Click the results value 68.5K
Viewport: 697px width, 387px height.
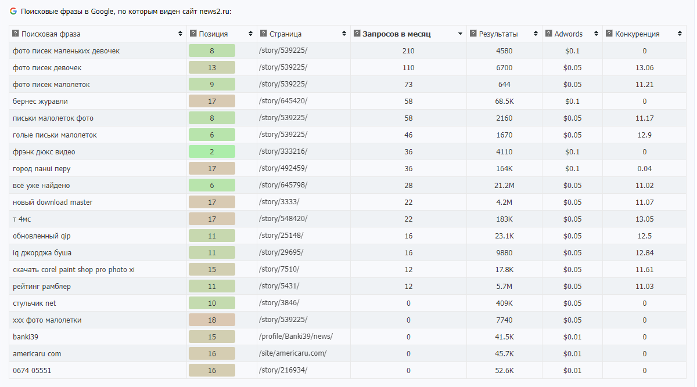(504, 102)
